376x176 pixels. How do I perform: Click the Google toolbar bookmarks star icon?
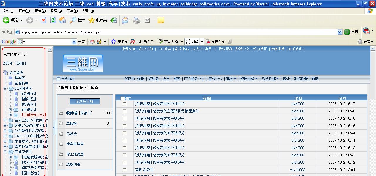point(114,42)
